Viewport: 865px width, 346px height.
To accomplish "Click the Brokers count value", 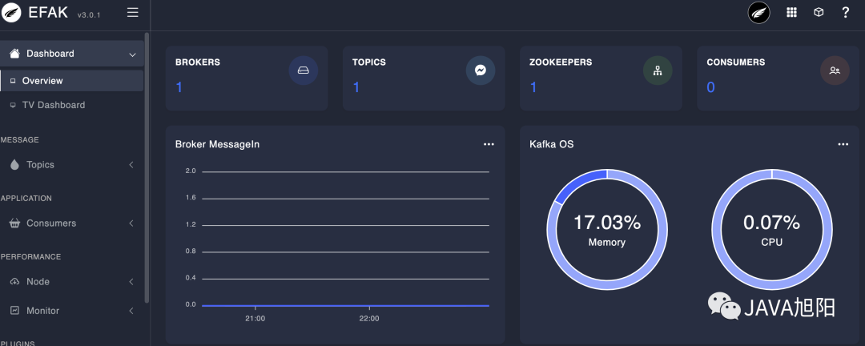I will click(x=179, y=87).
